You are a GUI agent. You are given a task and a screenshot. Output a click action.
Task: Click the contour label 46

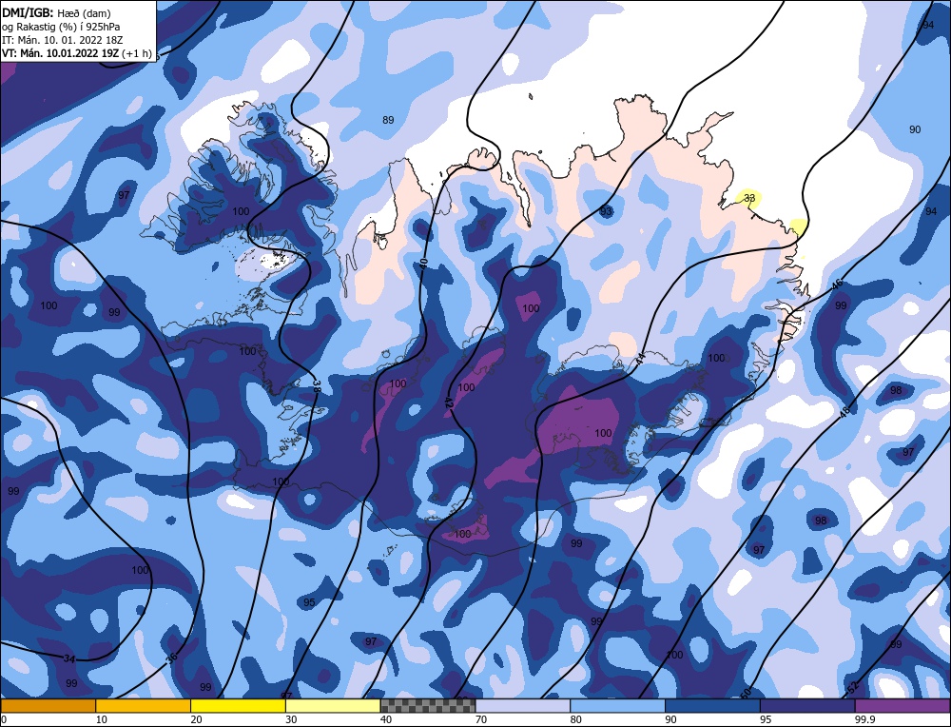point(837,285)
